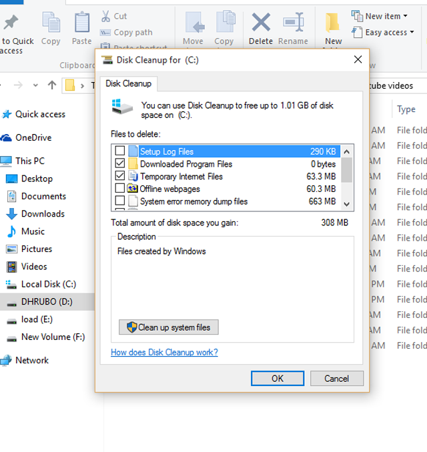Close the Disk Cleanup dialog
The image size is (427, 452).
(x=358, y=59)
